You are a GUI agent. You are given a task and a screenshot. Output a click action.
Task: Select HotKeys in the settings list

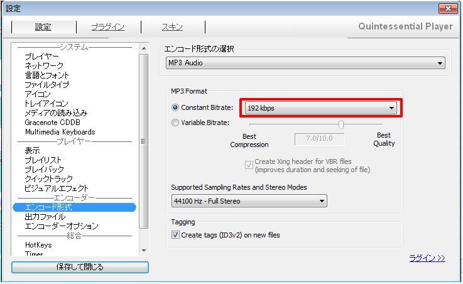[x=38, y=245]
